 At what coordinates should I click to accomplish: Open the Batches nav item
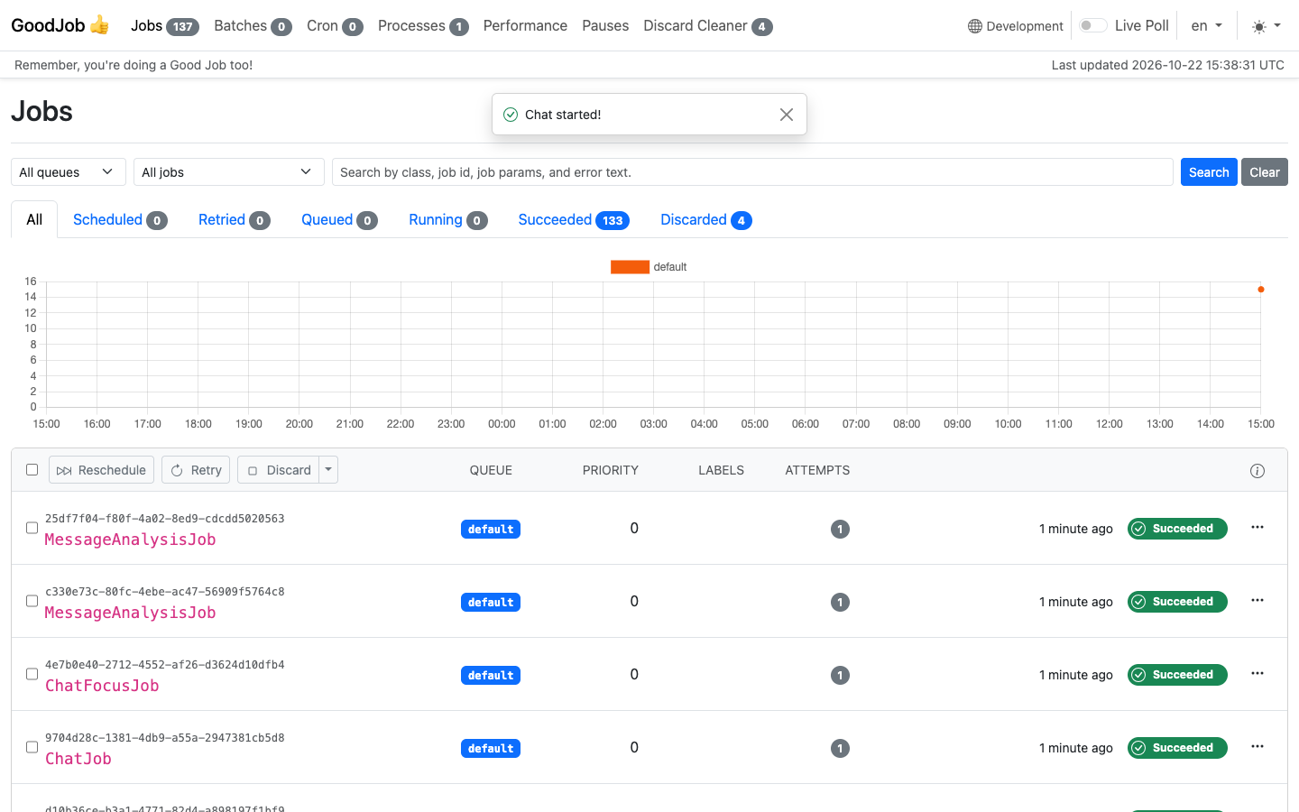253,26
